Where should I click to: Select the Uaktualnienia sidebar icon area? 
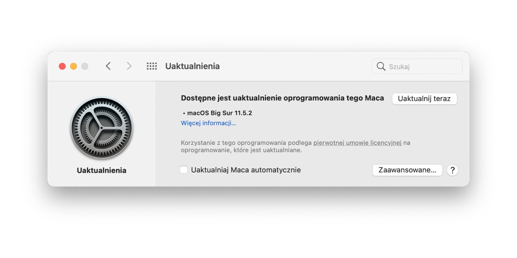101,170
